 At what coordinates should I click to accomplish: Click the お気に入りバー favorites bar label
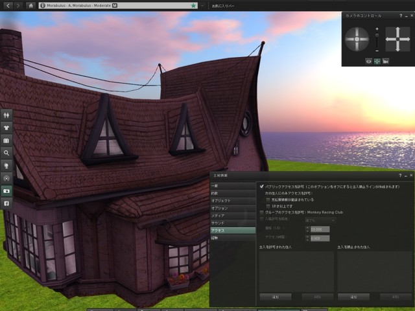click(x=223, y=6)
